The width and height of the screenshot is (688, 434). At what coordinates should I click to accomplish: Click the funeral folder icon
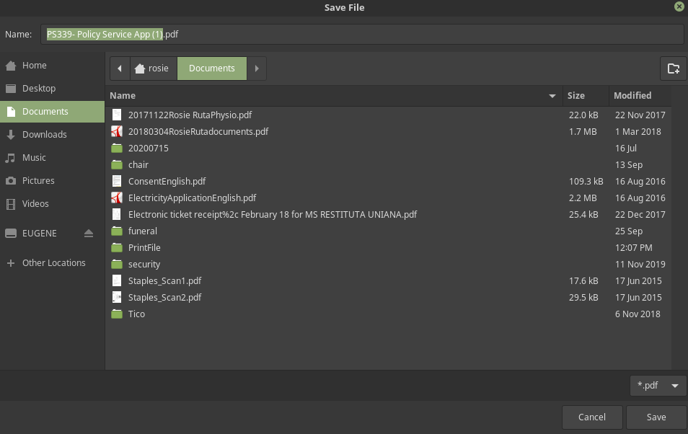point(117,231)
